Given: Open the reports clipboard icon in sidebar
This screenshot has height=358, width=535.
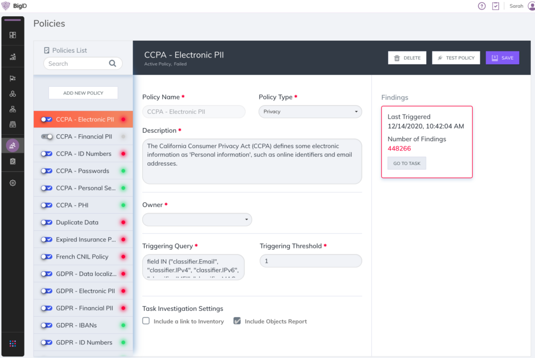Looking at the screenshot, I should click(13, 161).
